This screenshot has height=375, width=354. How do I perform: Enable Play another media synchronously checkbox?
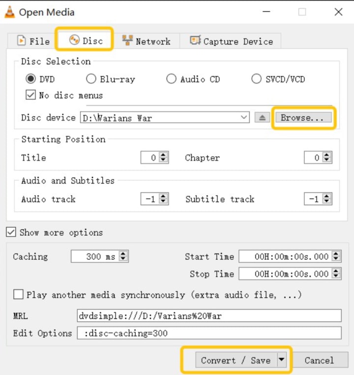pos(18,294)
